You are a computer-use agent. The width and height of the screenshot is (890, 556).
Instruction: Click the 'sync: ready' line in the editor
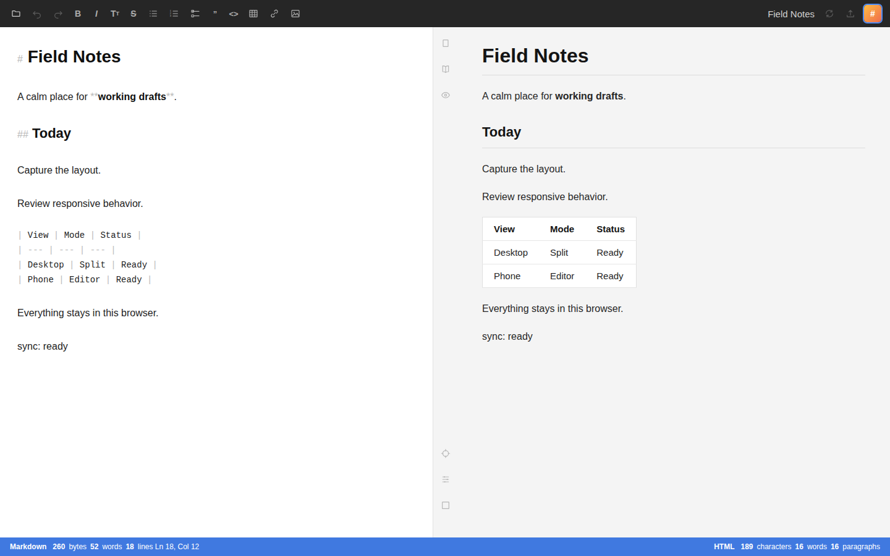pyautogui.click(x=43, y=347)
